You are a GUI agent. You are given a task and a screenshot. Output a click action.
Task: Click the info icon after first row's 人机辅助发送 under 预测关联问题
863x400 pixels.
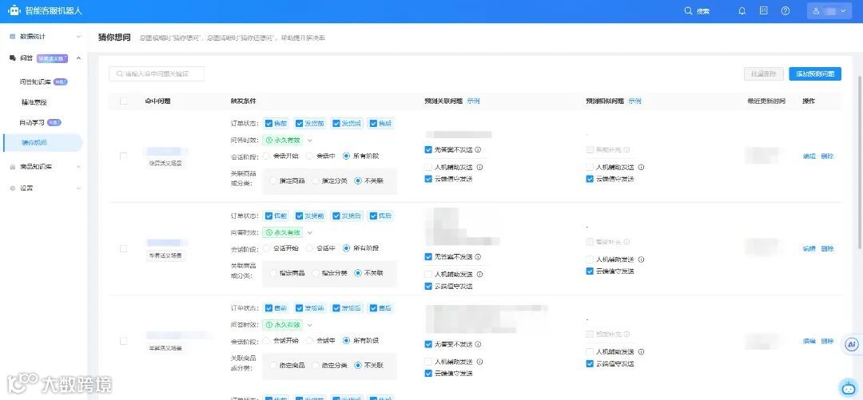click(x=480, y=167)
